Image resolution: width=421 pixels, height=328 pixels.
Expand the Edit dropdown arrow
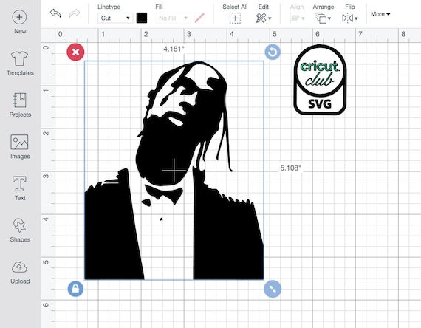(x=270, y=18)
